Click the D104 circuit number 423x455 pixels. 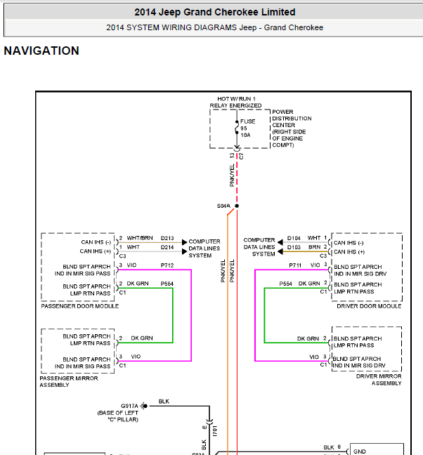[x=294, y=238]
